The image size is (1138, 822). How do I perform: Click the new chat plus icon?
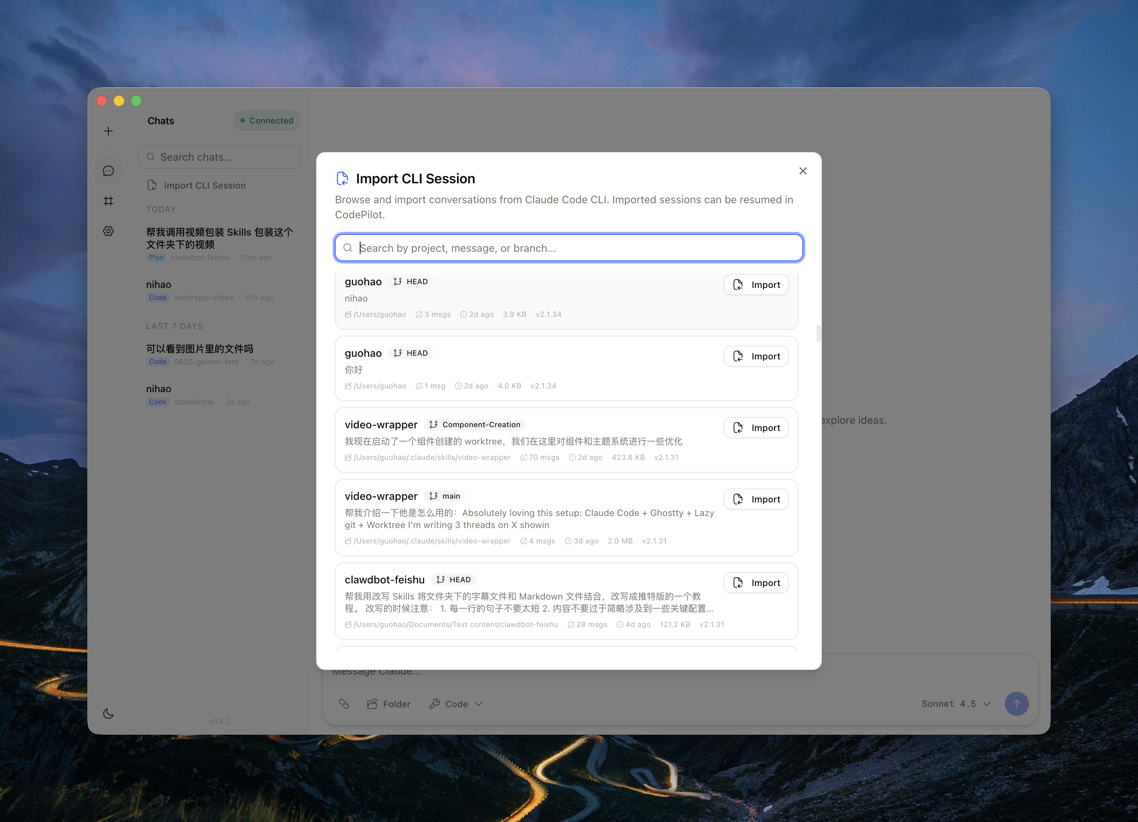(x=108, y=131)
